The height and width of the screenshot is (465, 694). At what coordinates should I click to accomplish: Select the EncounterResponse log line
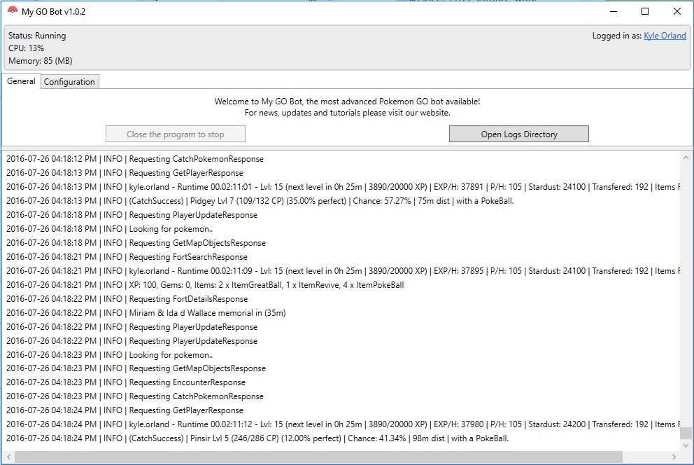126,382
